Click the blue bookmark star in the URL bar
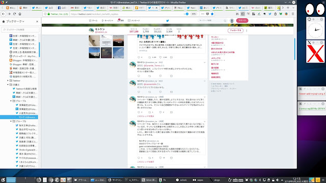 click(x=212, y=14)
